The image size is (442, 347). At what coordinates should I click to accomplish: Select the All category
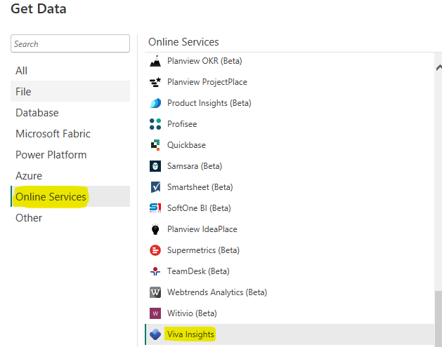click(x=70, y=71)
